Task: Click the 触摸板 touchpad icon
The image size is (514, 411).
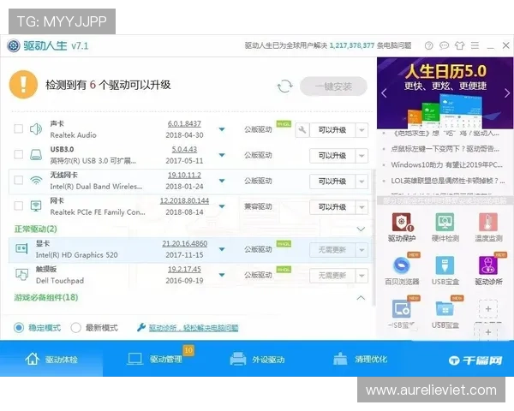Action: pyautogui.click(x=21, y=274)
